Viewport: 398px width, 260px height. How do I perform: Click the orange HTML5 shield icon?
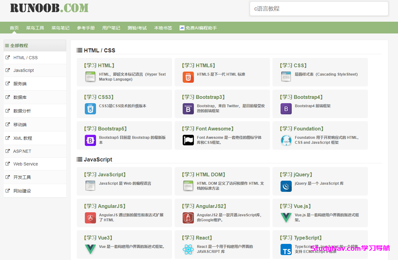[188, 77]
